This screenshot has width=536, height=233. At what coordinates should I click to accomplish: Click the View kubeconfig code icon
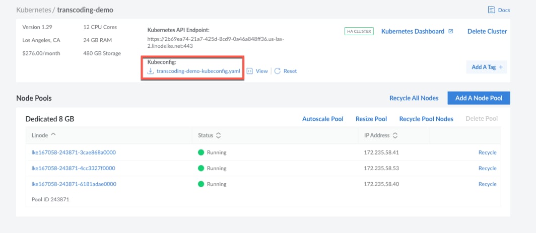[x=249, y=71]
